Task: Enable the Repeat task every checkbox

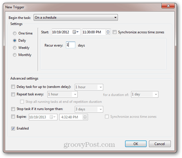Action: (13, 94)
